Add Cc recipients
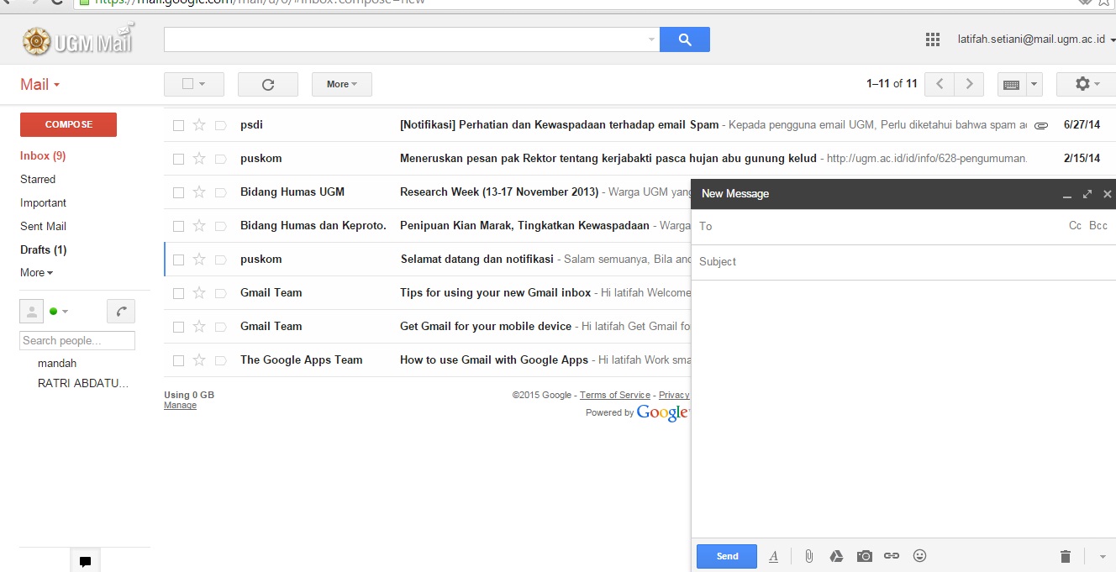 coord(1075,226)
